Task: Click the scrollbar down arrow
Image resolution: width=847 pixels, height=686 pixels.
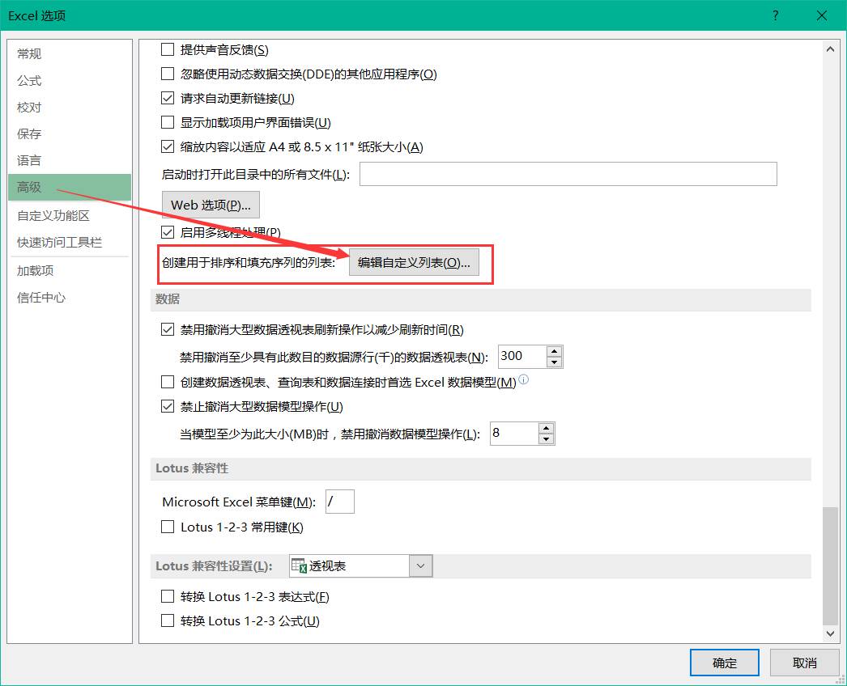Action: [830, 633]
